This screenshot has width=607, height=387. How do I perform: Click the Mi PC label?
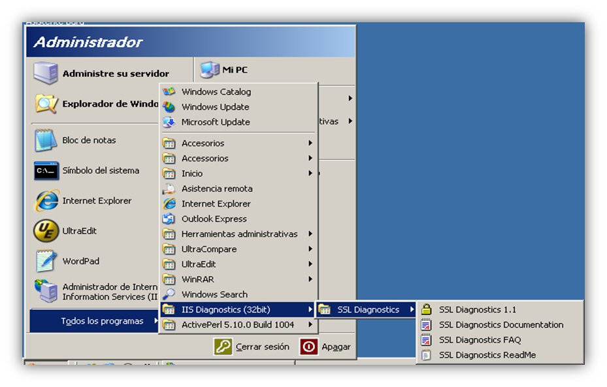pyautogui.click(x=235, y=70)
